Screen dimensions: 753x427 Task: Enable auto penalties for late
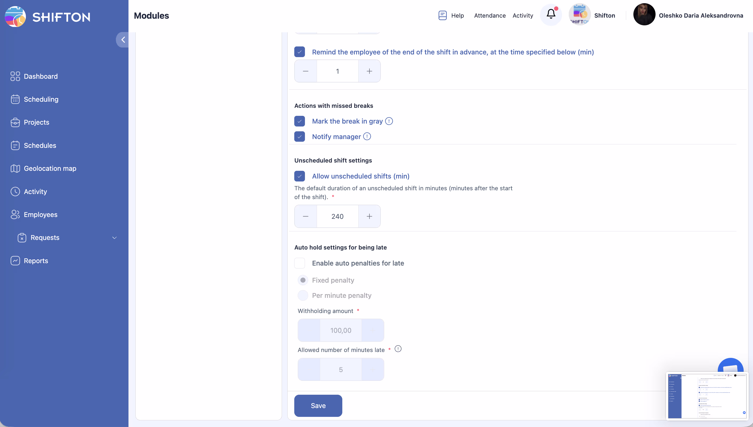(x=300, y=263)
